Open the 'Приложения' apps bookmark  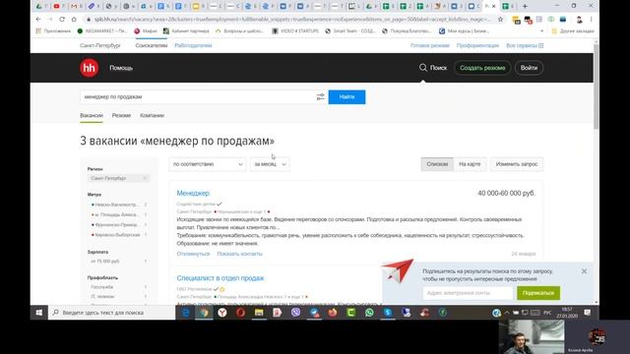pos(53,30)
